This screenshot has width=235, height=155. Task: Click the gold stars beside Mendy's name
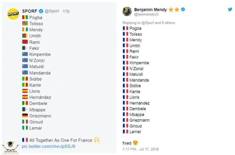tap(174, 9)
